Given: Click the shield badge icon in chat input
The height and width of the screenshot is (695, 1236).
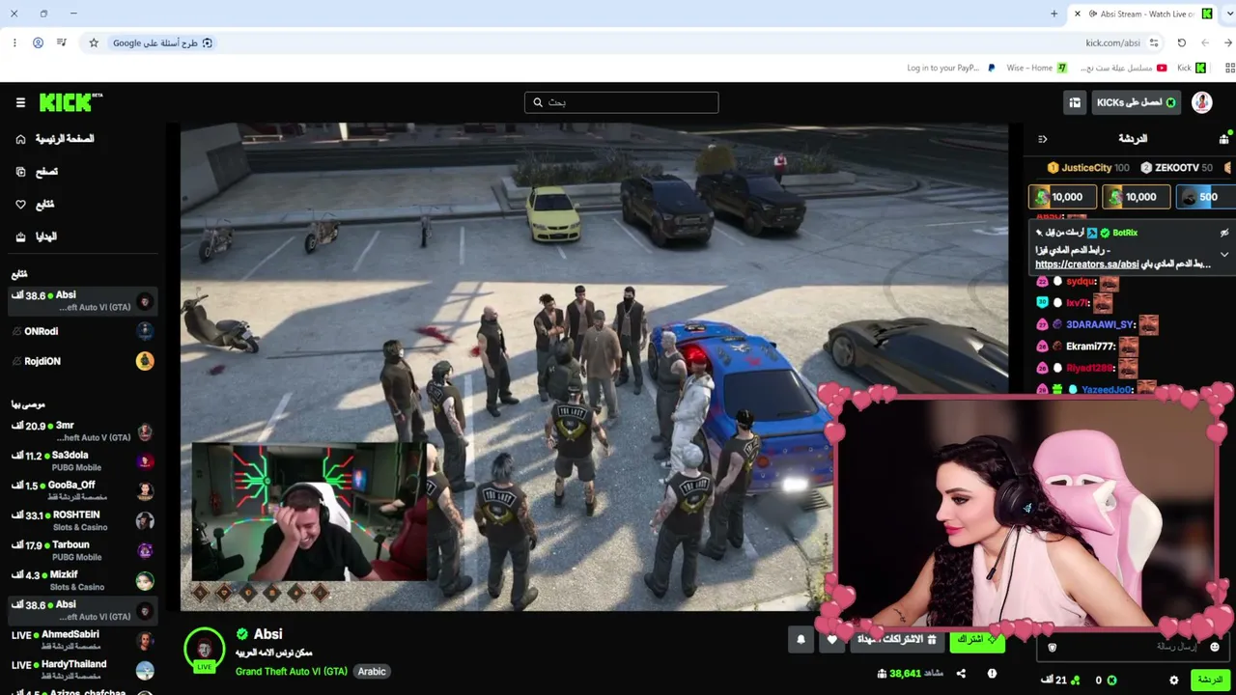Looking at the screenshot, I should [1053, 647].
